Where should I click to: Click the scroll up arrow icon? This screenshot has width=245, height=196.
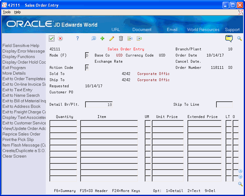click(240, 171)
